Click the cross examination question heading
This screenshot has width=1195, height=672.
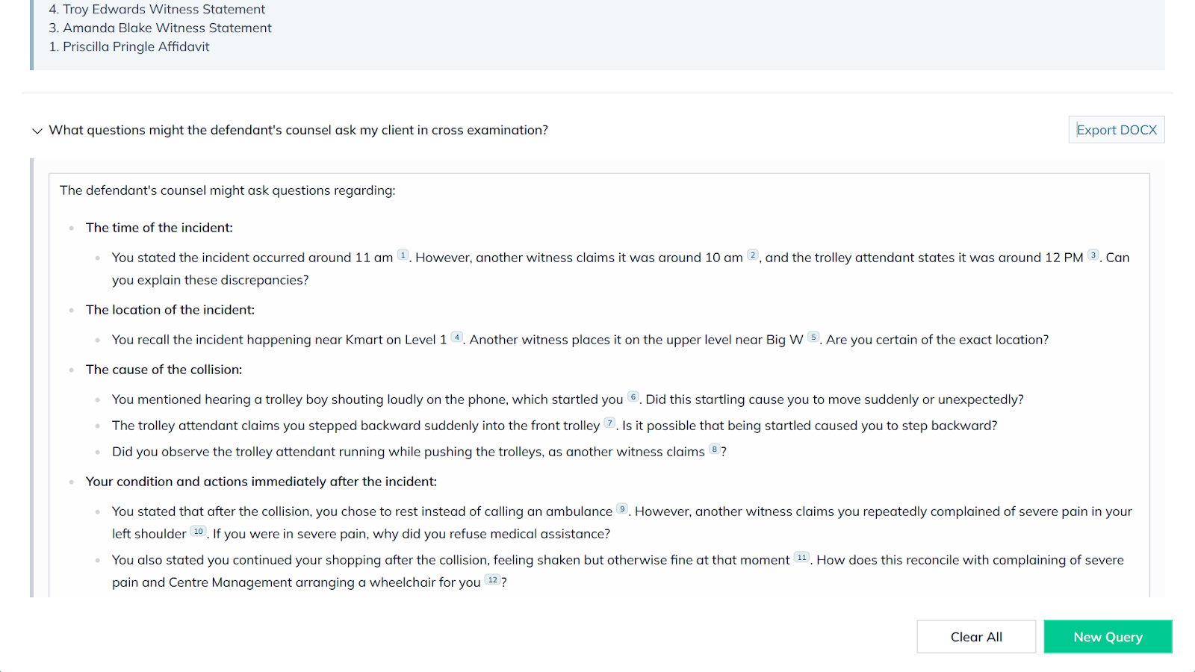pyautogui.click(x=298, y=131)
